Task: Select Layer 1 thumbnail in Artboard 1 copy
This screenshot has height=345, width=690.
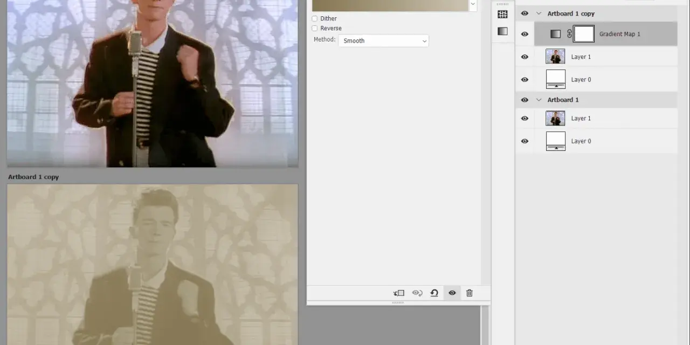Action: [555, 57]
